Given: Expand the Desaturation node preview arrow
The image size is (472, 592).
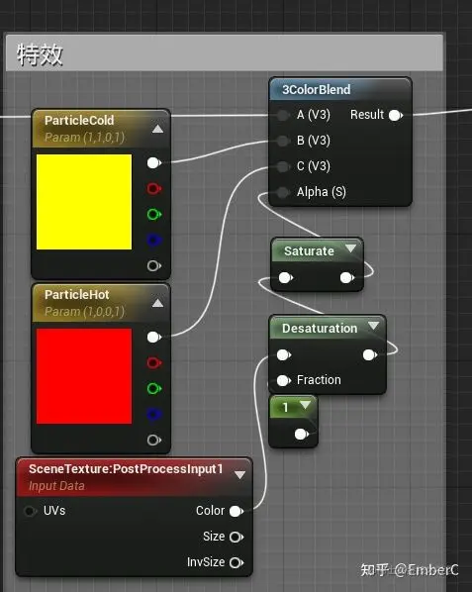Looking at the screenshot, I should click(373, 326).
